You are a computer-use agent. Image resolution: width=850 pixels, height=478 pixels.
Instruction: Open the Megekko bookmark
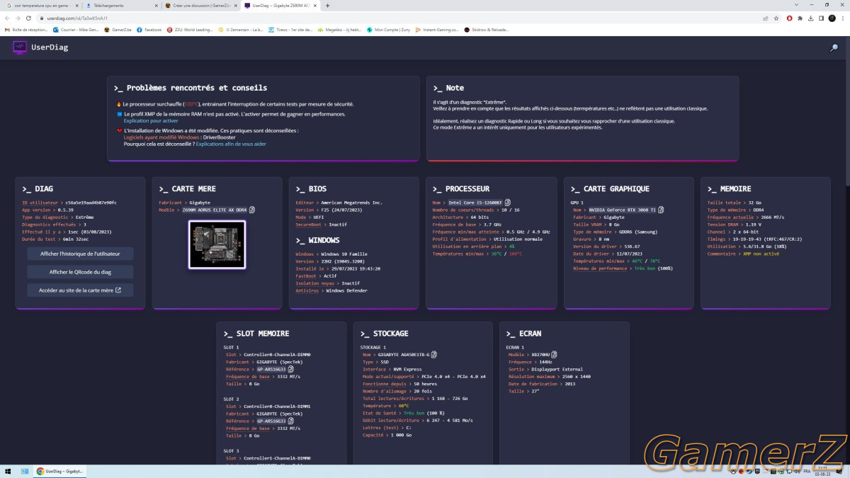(x=339, y=30)
